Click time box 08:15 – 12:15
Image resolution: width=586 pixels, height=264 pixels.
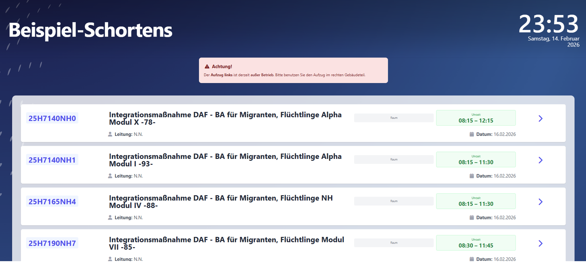(x=476, y=118)
